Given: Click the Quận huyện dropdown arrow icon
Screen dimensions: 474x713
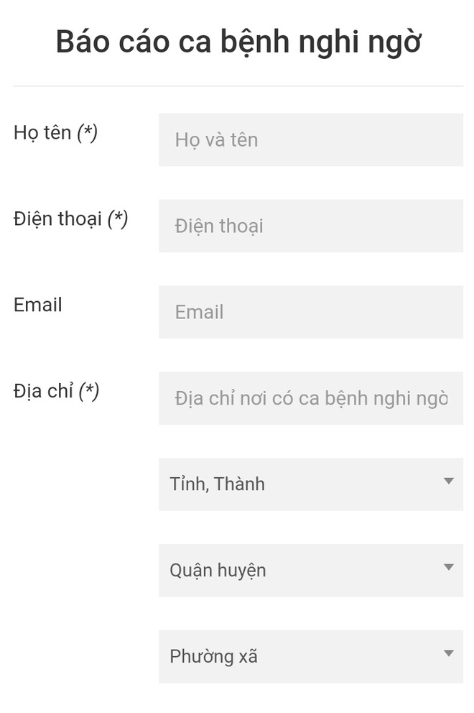Looking at the screenshot, I should (449, 568).
